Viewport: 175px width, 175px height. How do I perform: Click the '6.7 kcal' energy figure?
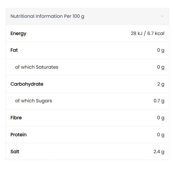click(156, 33)
